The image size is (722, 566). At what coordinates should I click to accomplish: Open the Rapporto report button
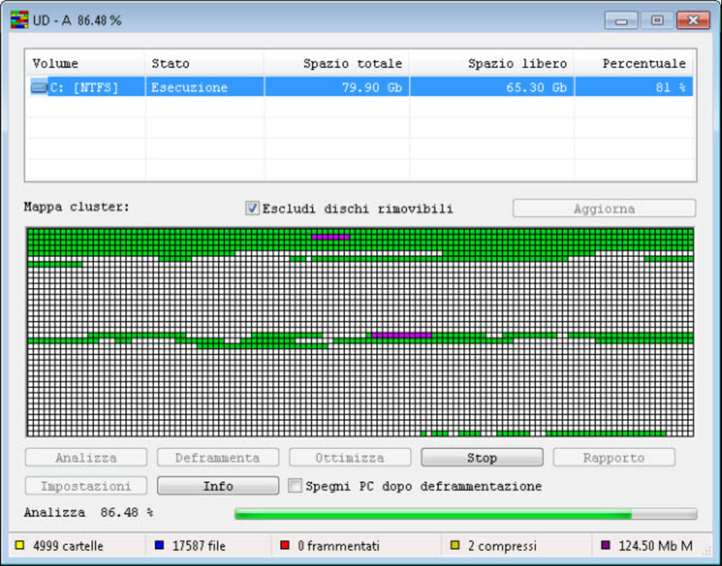click(614, 457)
